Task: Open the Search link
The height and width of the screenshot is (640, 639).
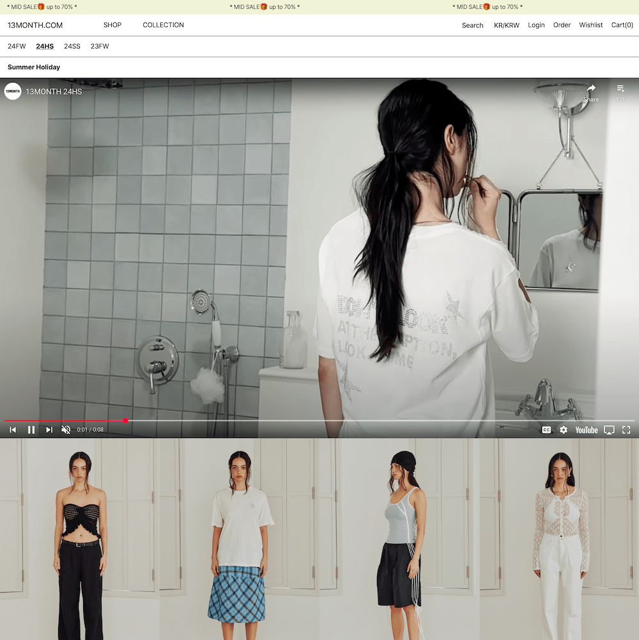Action: (472, 26)
